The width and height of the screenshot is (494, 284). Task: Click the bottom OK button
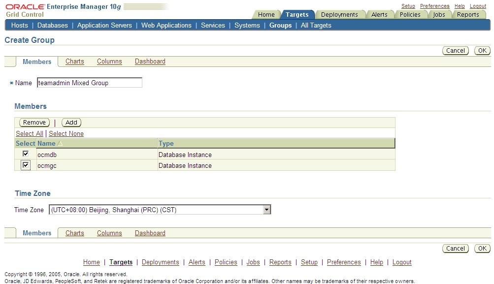(x=482, y=249)
